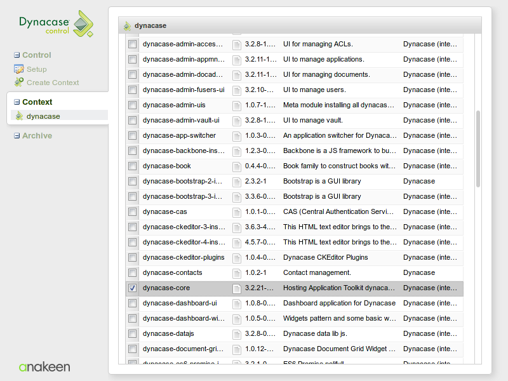The height and width of the screenshot is (381, 508).
Task: Click the Dynacase control logo
Action: click(x=57, y=23)
